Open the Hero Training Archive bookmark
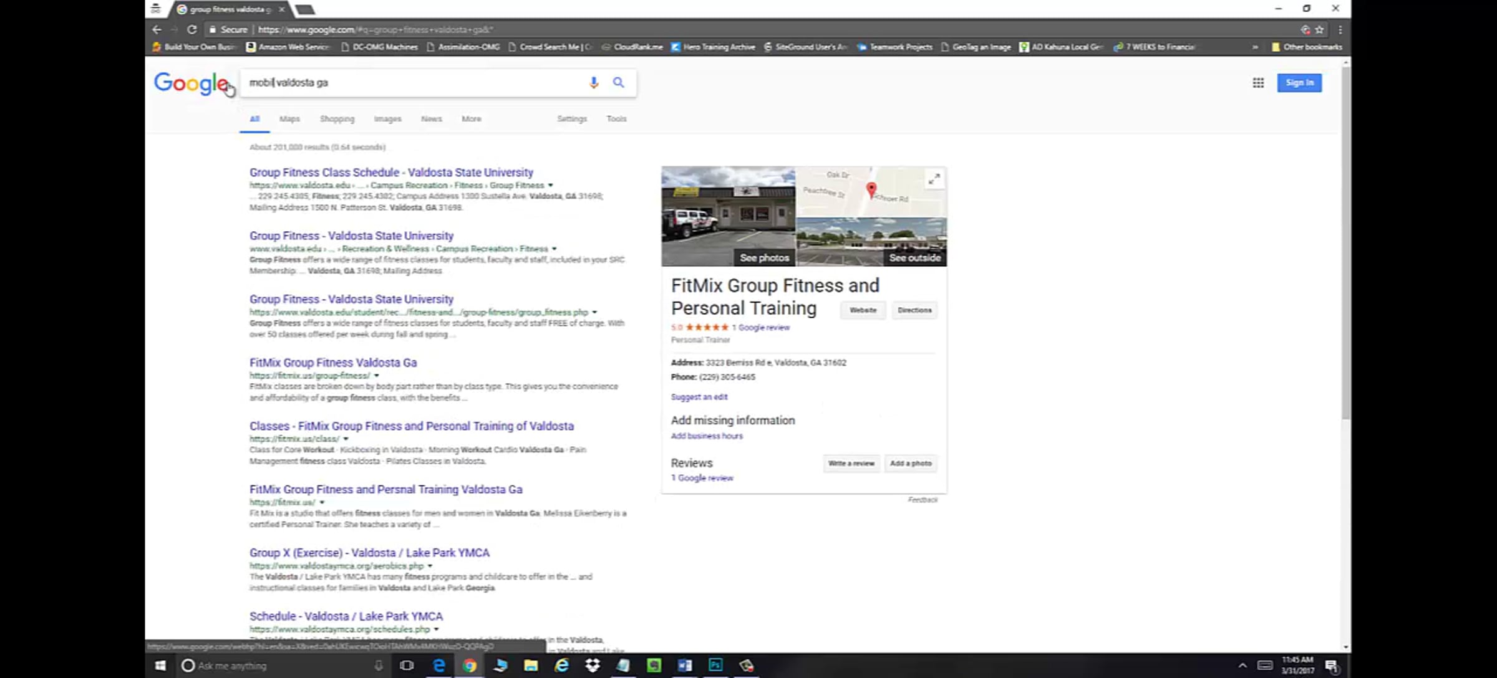1497x678 pixels. tap(713, 47)
